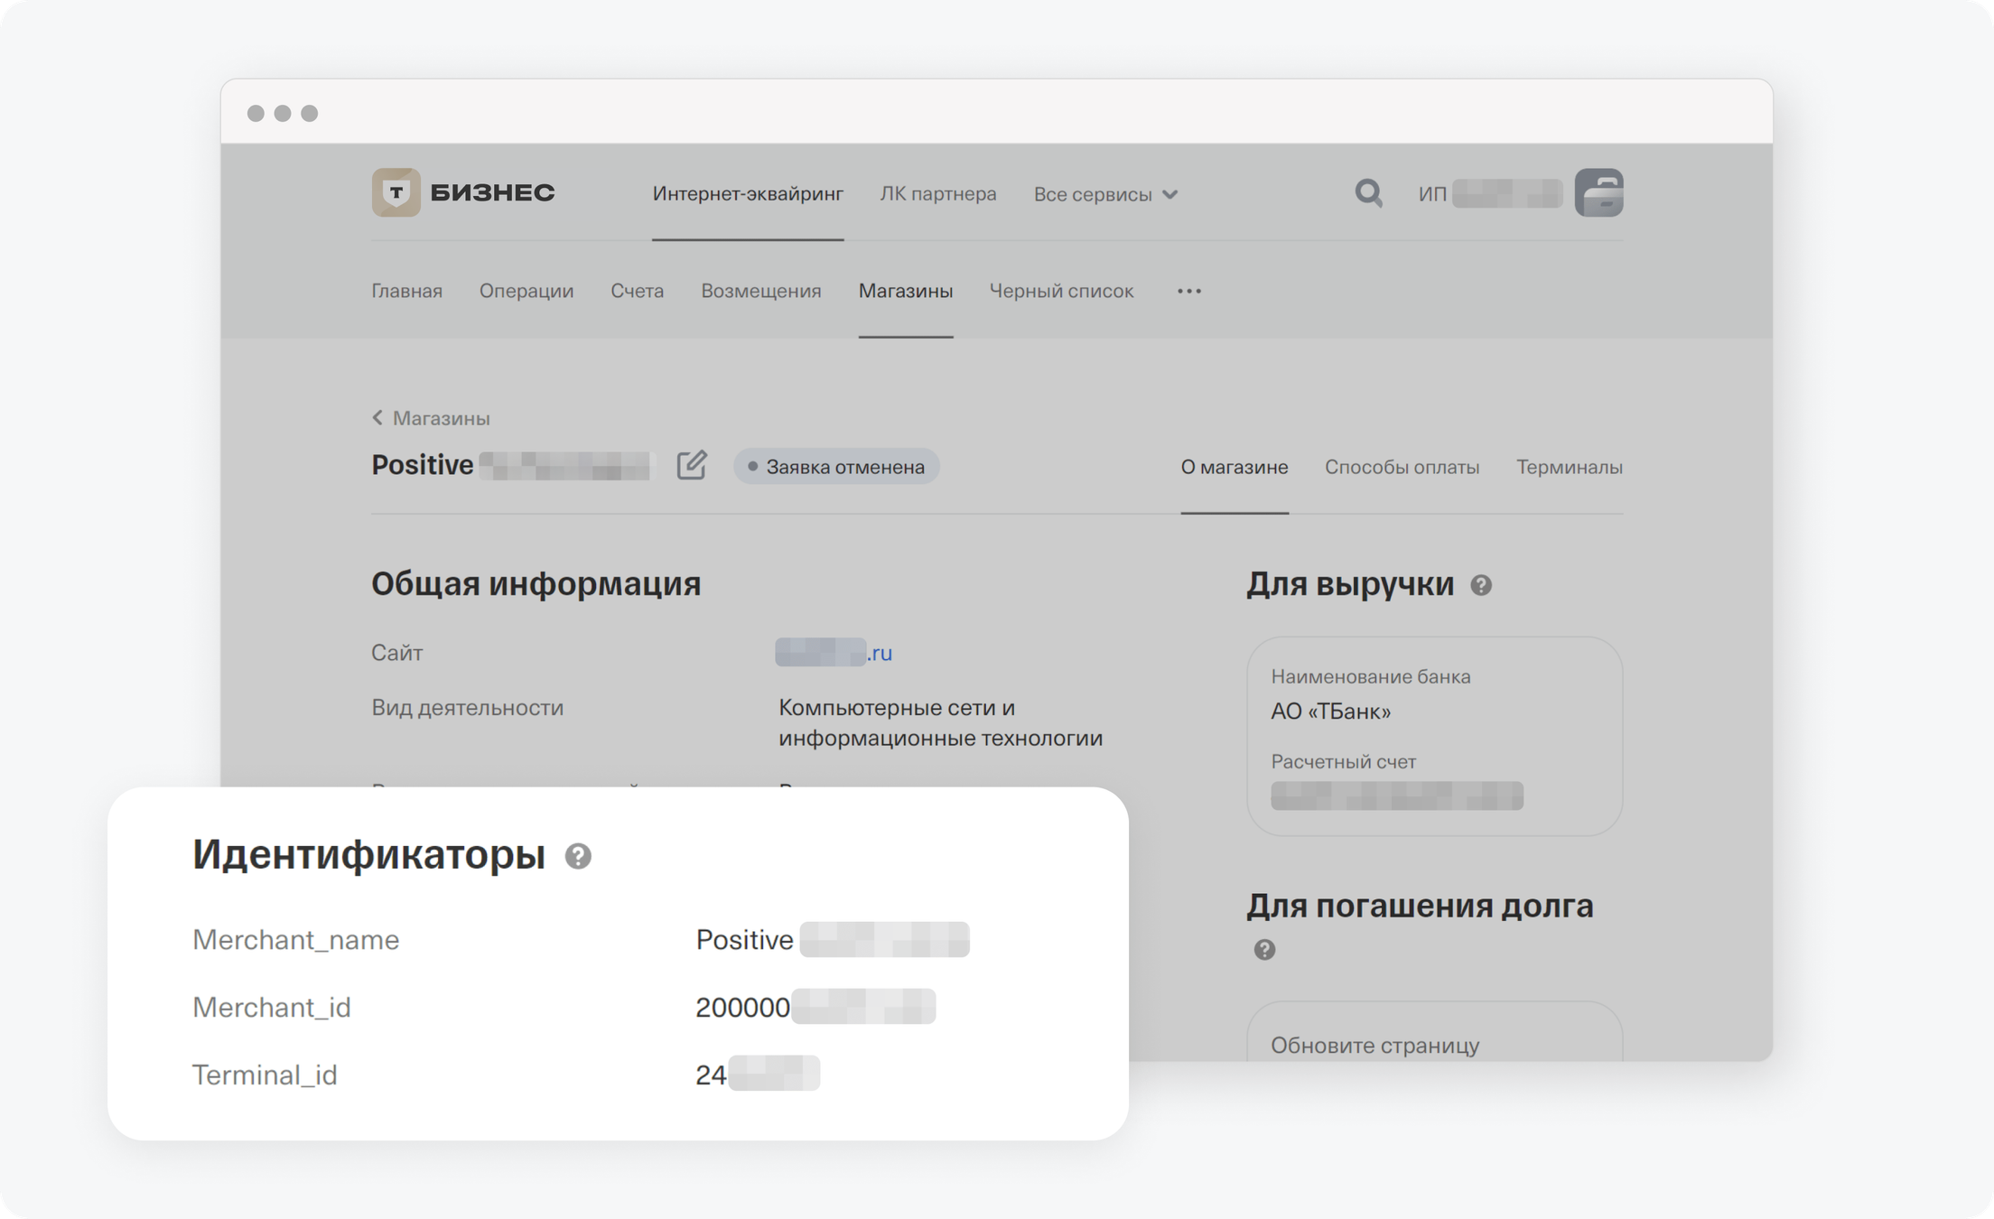1994x1219 pixels.
Task: Click the Для погашения долга heading
Action: pos(1420,906)
